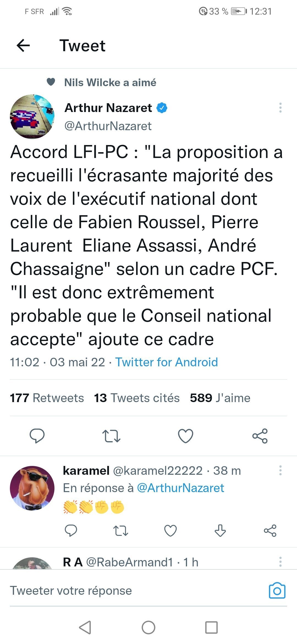Open the 13 Tweets cités list
297x644 pixels.
pos(137,398)
